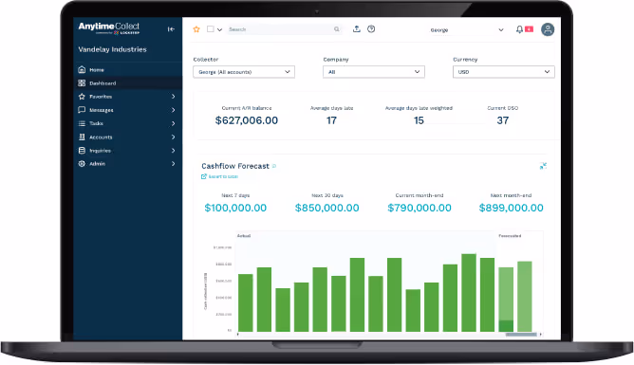Click the Next 30 days $850,000.00 amount
The image size is (634, 365).
tap(327, 208)
